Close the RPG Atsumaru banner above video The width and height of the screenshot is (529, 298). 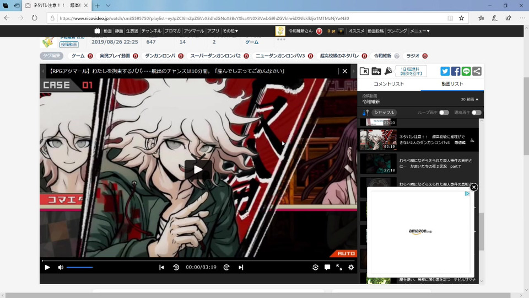coord(344,71)
